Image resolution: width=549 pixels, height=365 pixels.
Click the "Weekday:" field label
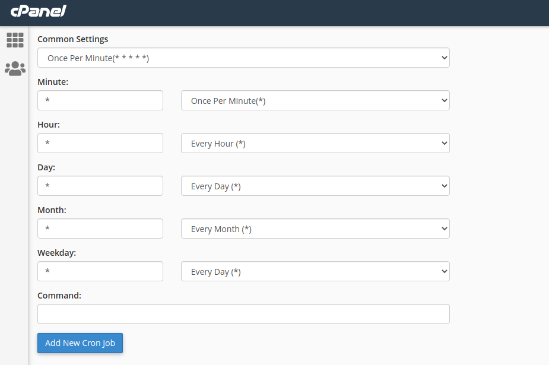click(x=56, y=253)
